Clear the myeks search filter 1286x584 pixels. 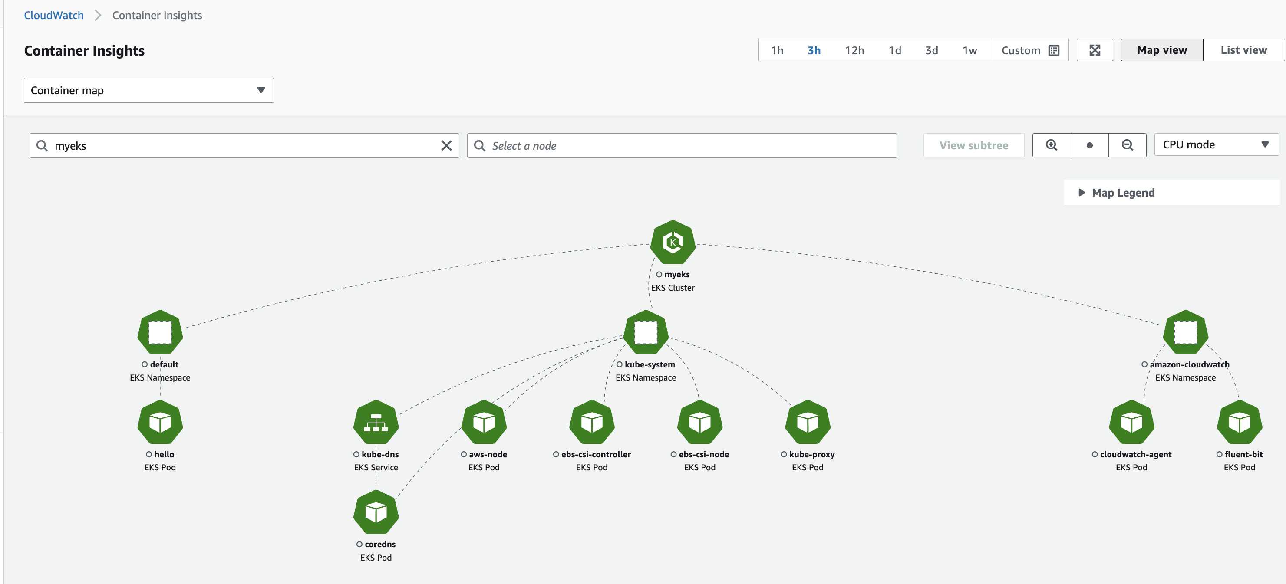(x=446, y=146)
